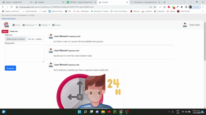206x115 pixels.
Task: Click the Abierto status badge
Action: click(x=5, y=31)
